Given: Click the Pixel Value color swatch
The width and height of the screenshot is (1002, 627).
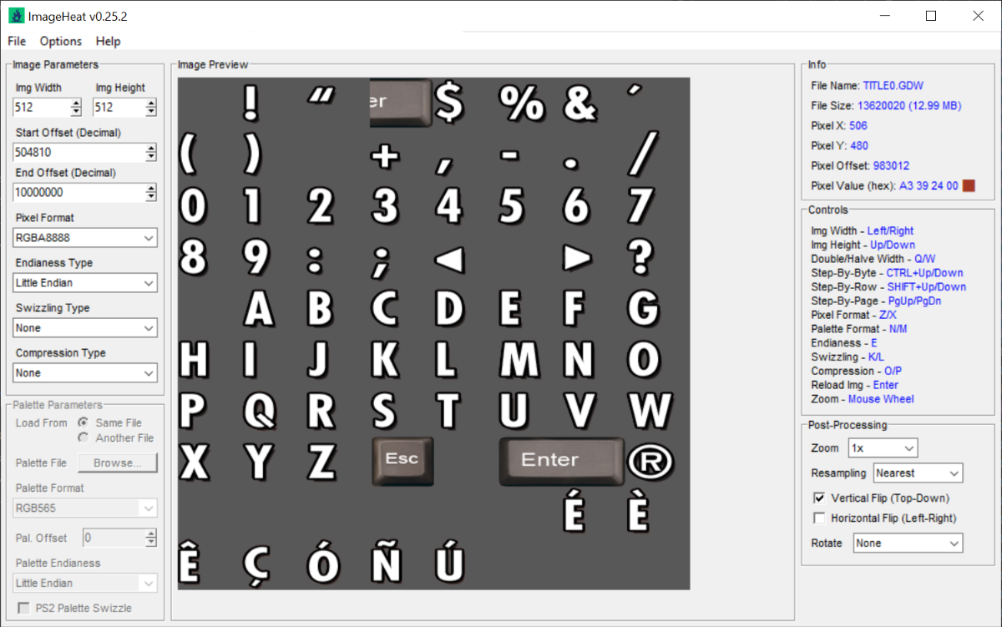Looking at the screenshot, I should coord(969,186).
